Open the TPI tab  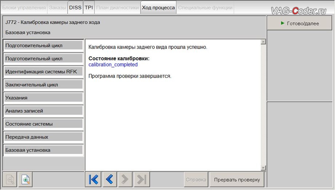point(88,8)
